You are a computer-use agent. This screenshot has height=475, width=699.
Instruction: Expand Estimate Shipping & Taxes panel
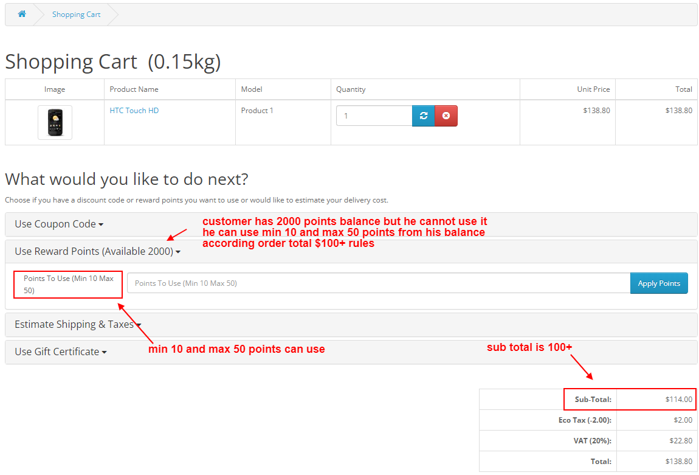pos(77,325)
